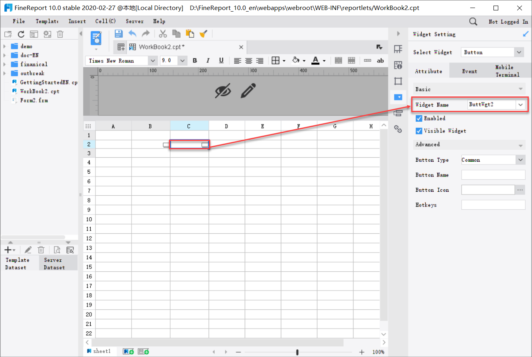Uncheck the Visible Widget checkbox
This screenshot has height=357, width=532.
click(x=419, y=131)
